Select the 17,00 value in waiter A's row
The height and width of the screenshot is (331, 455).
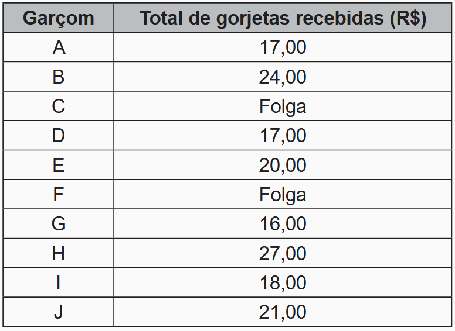pos(283,47)
